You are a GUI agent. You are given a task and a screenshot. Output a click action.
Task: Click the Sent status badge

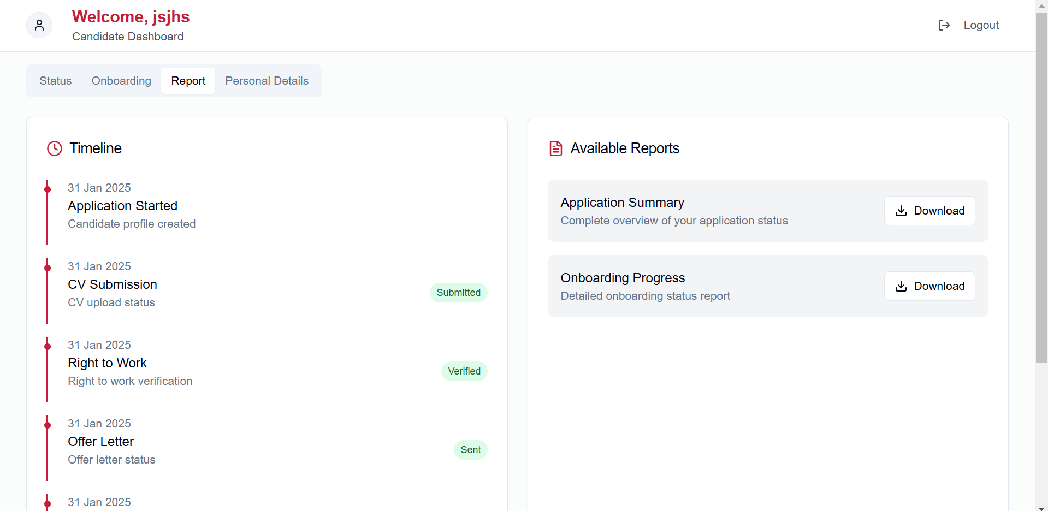[471, 450]
